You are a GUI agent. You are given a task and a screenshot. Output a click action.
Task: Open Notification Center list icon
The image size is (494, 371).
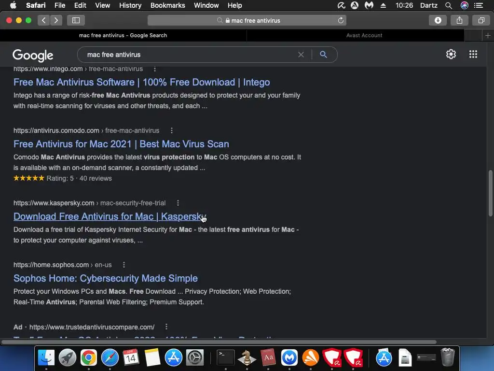[479, 5]
